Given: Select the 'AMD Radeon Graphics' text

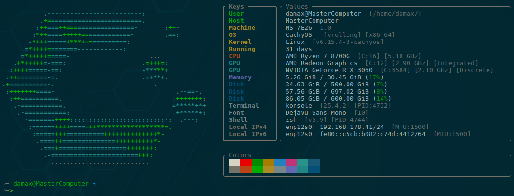Looking at the screenshot, I should tap(321, 63).
